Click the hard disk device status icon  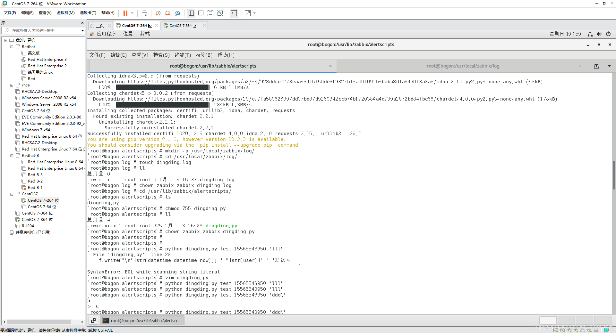point(555,330)
